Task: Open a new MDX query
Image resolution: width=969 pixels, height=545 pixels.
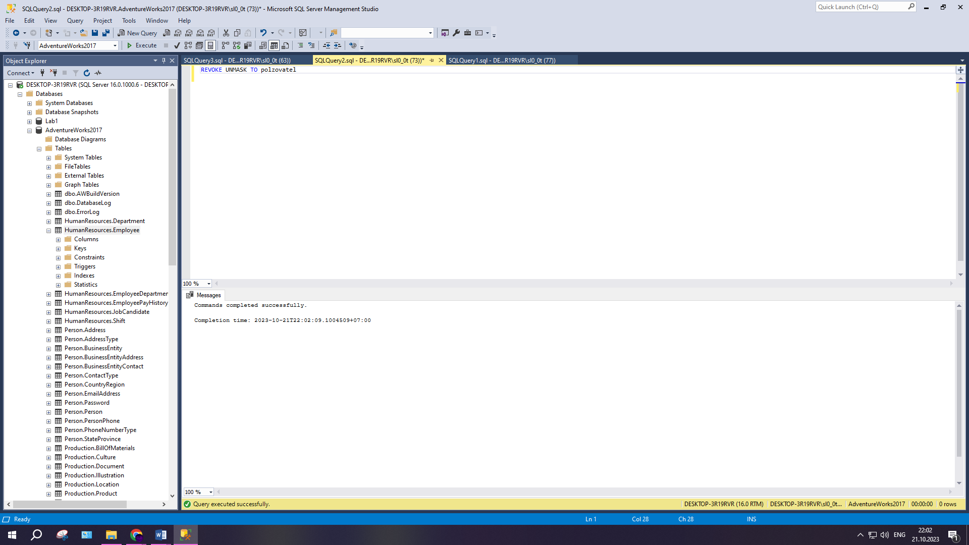Action: tap(178, 33)
